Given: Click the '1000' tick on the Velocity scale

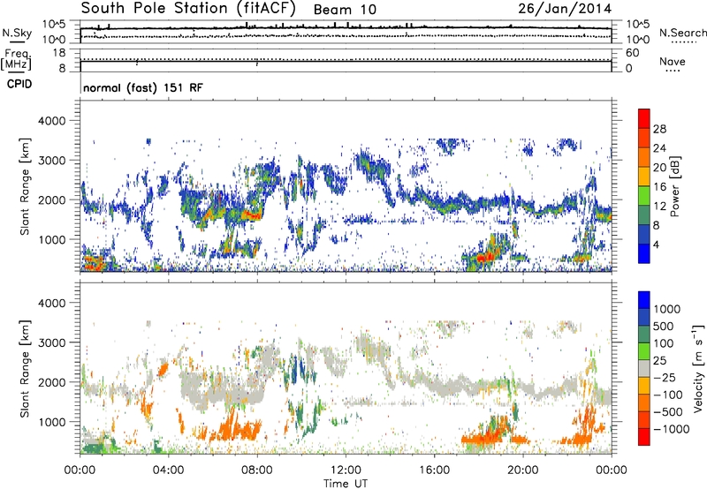Looking at the screenshot, I should point(667,309).
